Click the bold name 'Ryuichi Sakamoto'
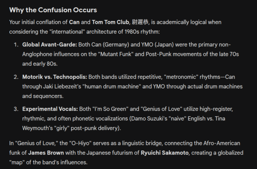257x169 pixels. (x=165, y=153)
